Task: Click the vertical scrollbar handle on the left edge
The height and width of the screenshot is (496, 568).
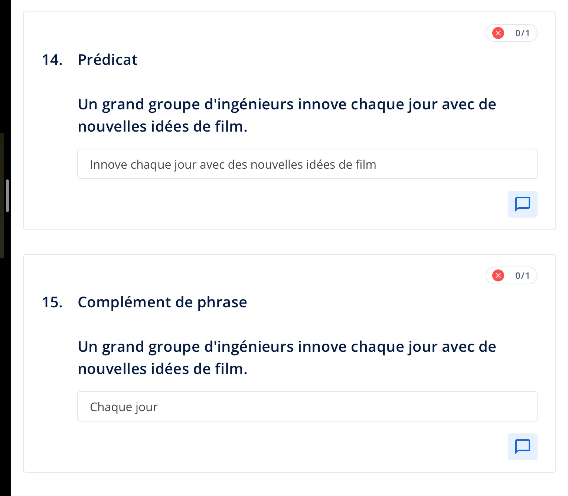Action: pos(7,196)
